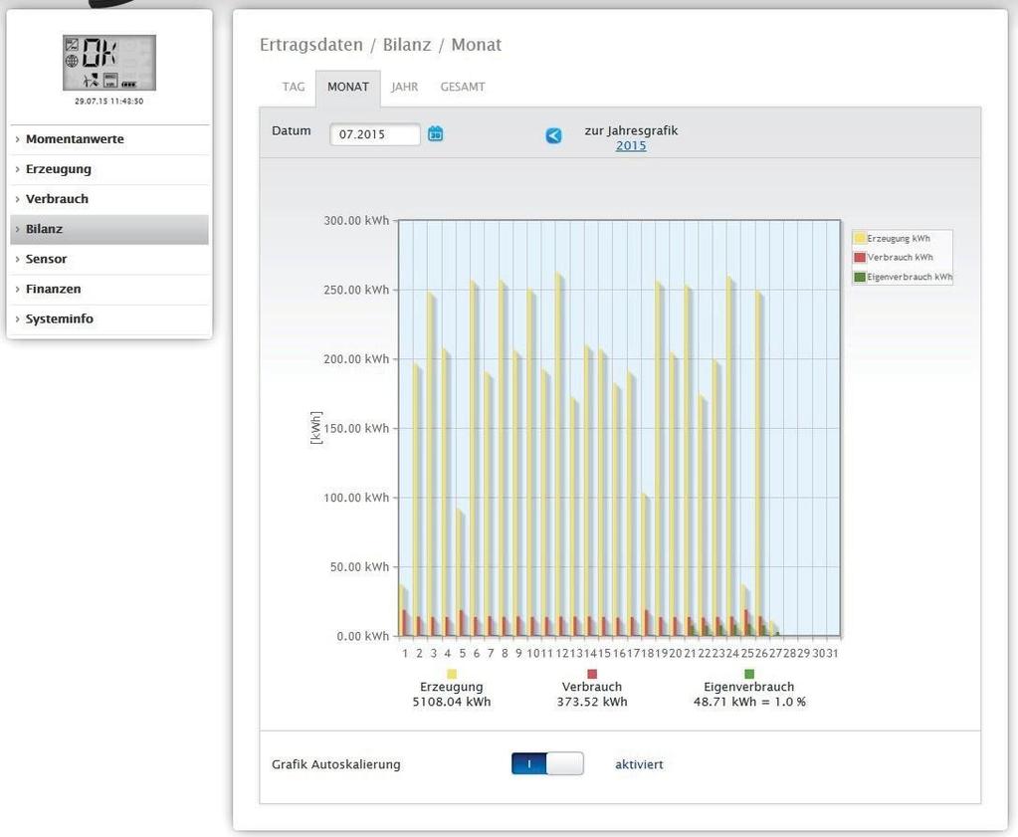Image resolution: width=1018 pixels, height=837 pixels.
Task: Click the '0.00 kWh' axis label
Action: pos(363,636)
